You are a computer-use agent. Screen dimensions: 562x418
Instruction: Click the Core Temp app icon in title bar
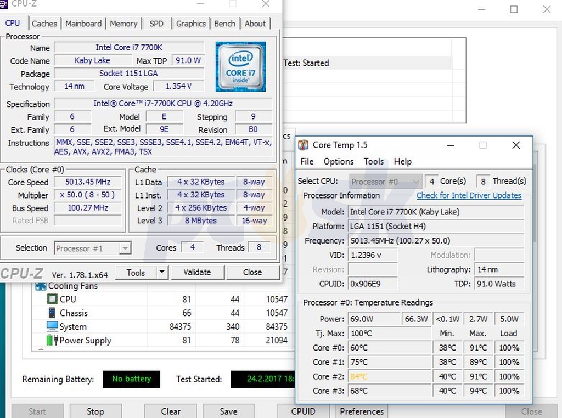click(x=304, y=145)
